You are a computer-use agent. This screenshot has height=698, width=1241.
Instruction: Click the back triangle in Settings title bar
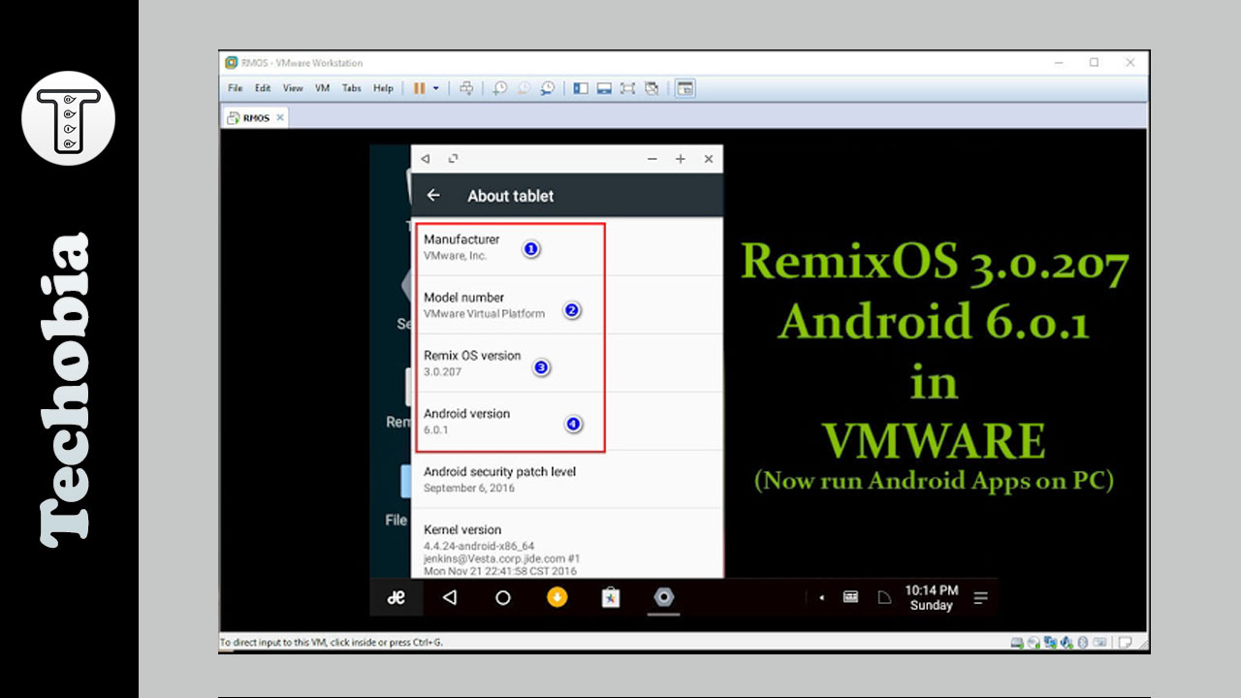pyautogui.click(x=425, y=159)
